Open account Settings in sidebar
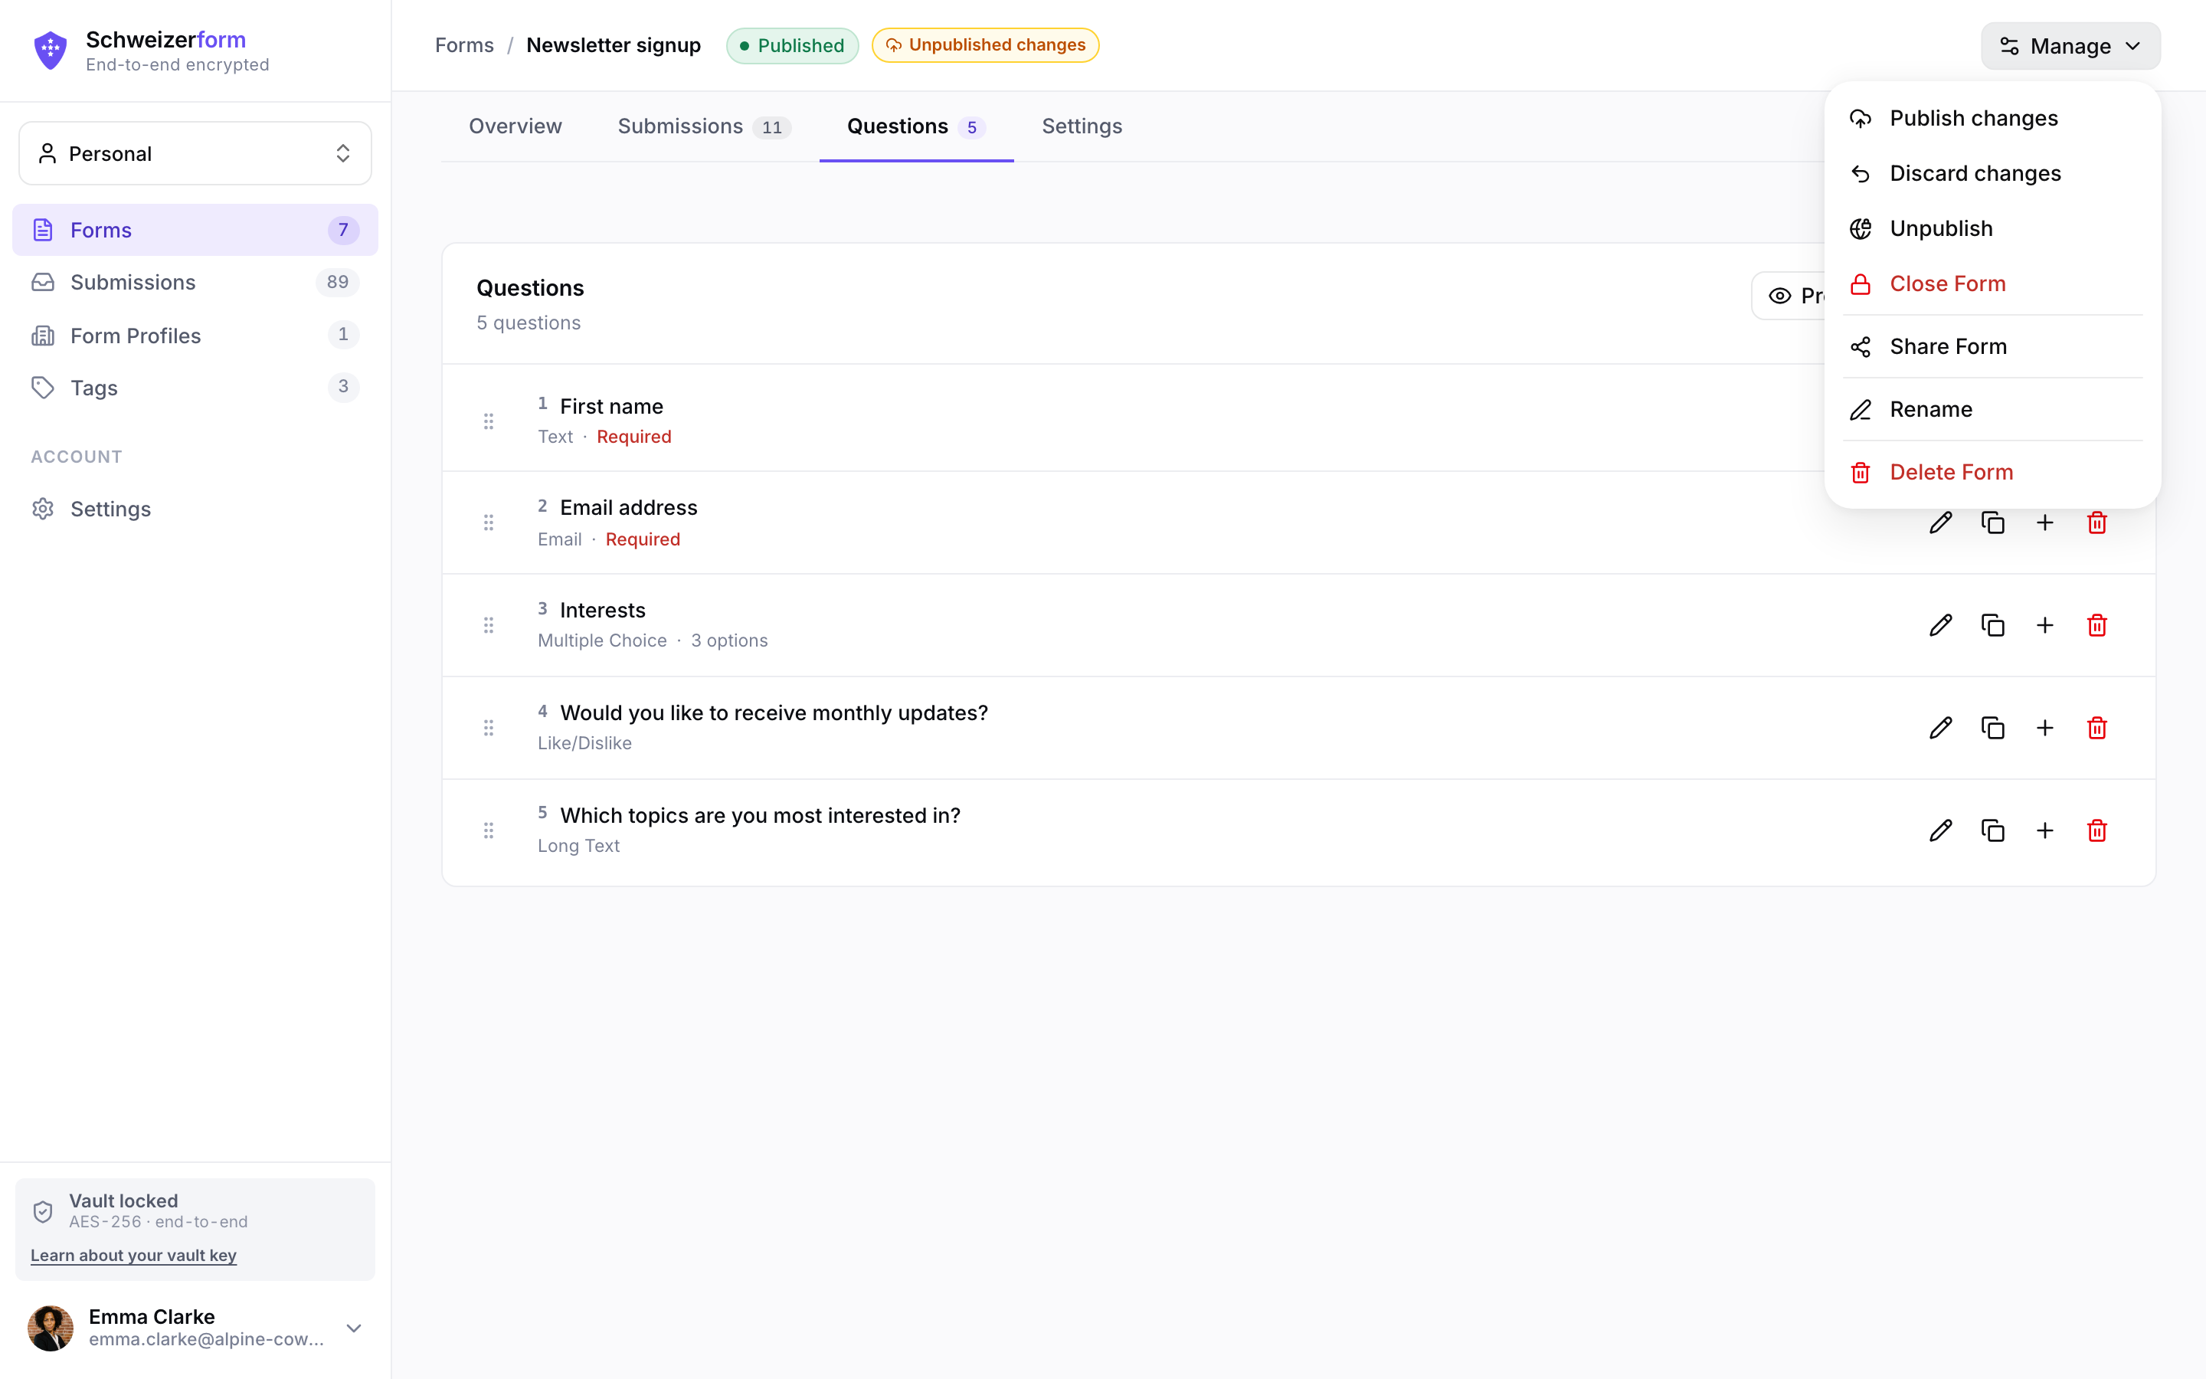The image size is (2206, 1379). point(195,509)
